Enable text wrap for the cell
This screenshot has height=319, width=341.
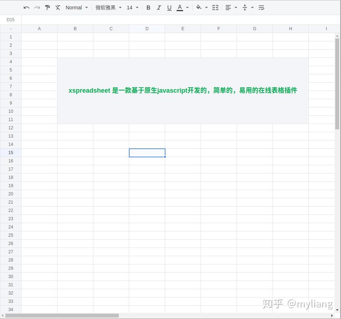261,7
